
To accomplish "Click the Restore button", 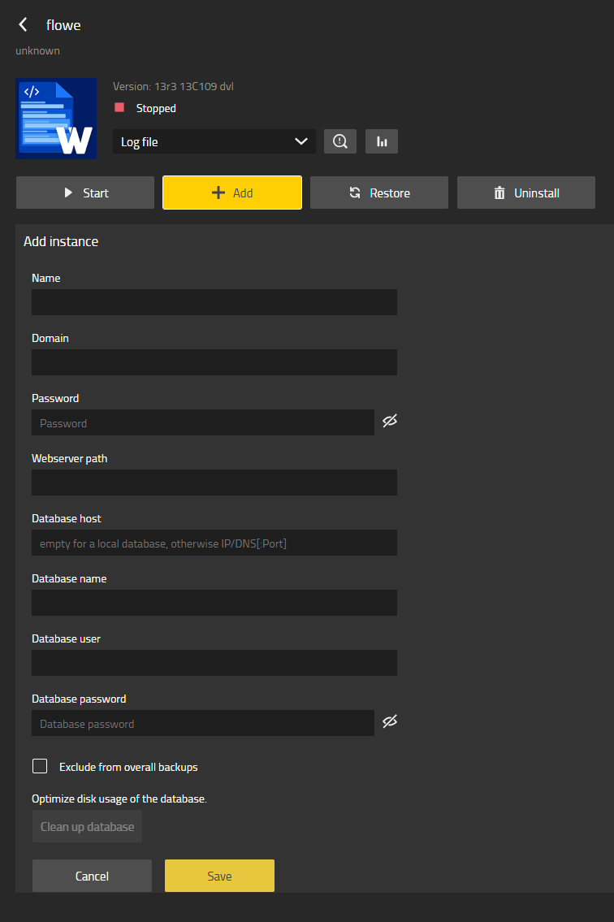I will point(379,193).
